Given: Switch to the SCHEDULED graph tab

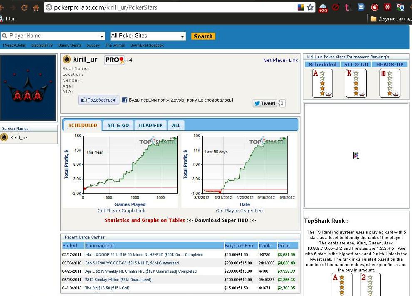Looking at the screenshot, I should point(82,125).
